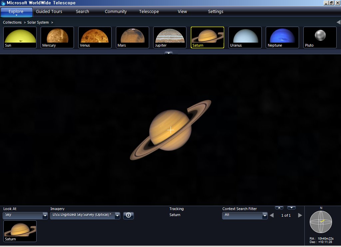341x247 pixels.
Task: Click the '1 of 1' page indicator
Action: pyautogui.click(x=286, y=215)
